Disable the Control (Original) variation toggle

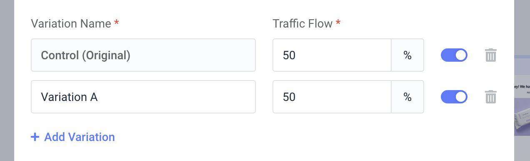pos(454,55)
